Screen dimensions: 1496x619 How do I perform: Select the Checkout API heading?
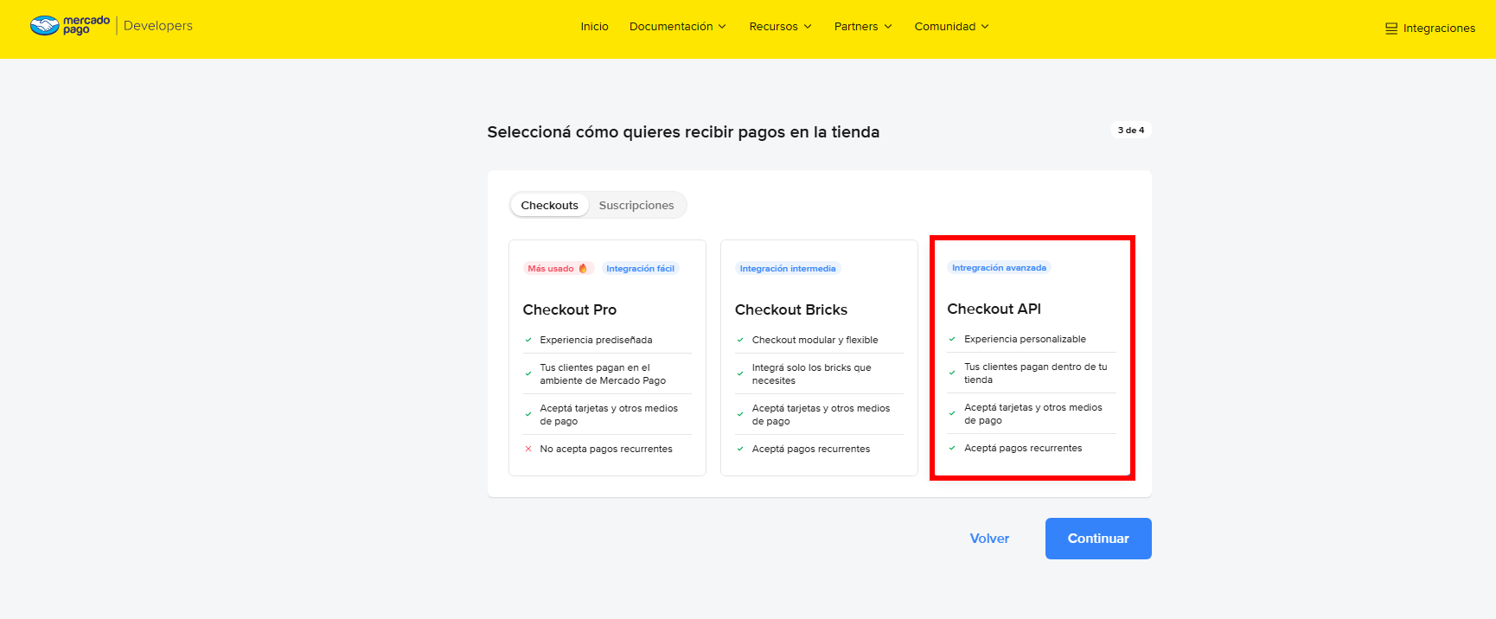coord(994,309)
